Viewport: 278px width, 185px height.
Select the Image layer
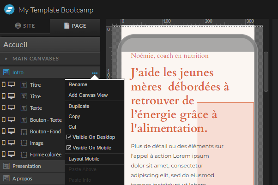click(x=36, y=143)
